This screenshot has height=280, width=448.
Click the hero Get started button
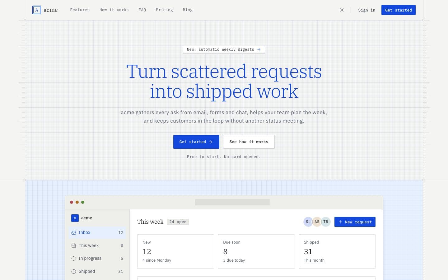(x=196, y=142)
